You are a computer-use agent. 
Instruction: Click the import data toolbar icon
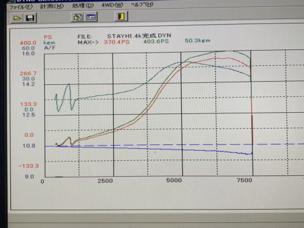tap(78, 17)
